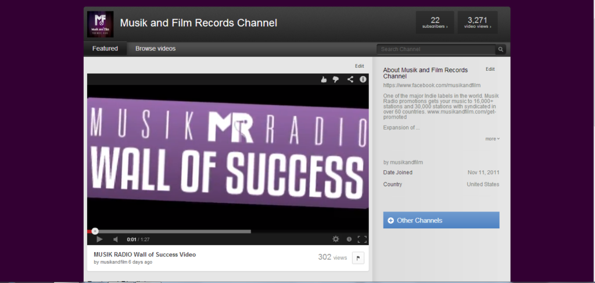Screen dimensions: 595x283
Task: Open MUSIK RADIO Wall of Success Video title
Action: click(x=145, y=255)
